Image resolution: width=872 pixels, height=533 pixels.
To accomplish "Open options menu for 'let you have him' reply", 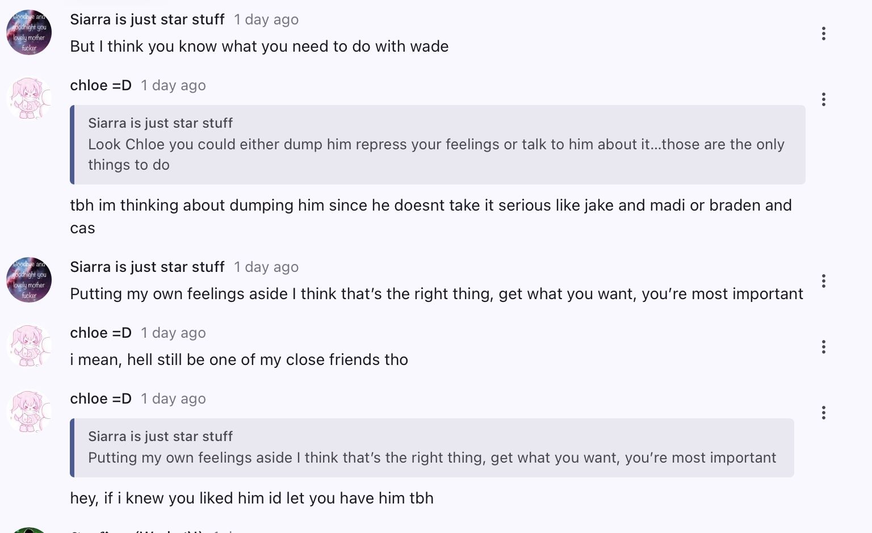I will [823, 413].
